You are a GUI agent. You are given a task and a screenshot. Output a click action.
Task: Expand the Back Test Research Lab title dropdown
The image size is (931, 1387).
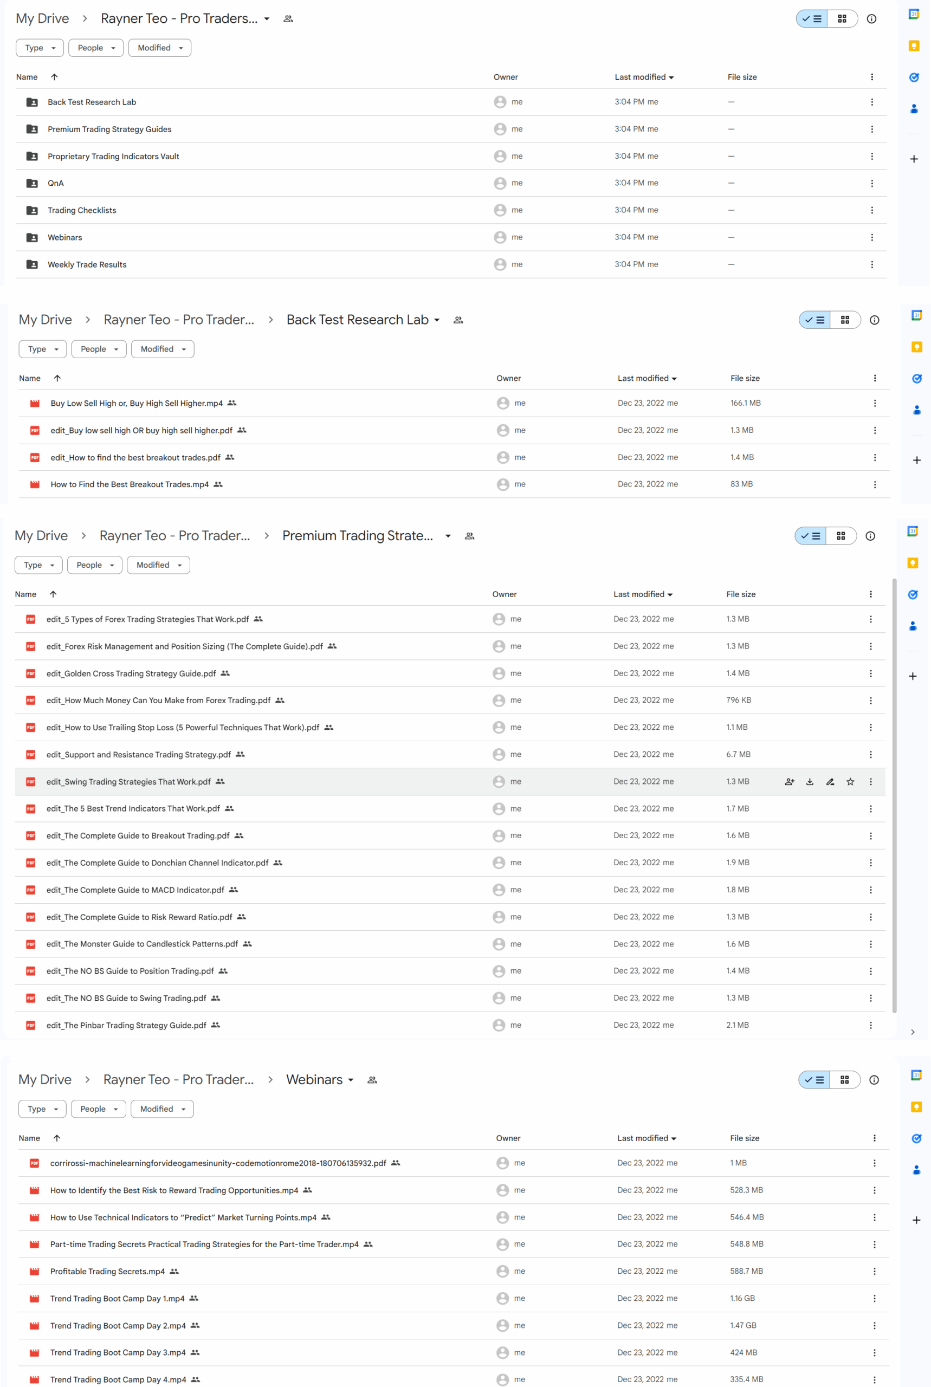pos(437,320)
